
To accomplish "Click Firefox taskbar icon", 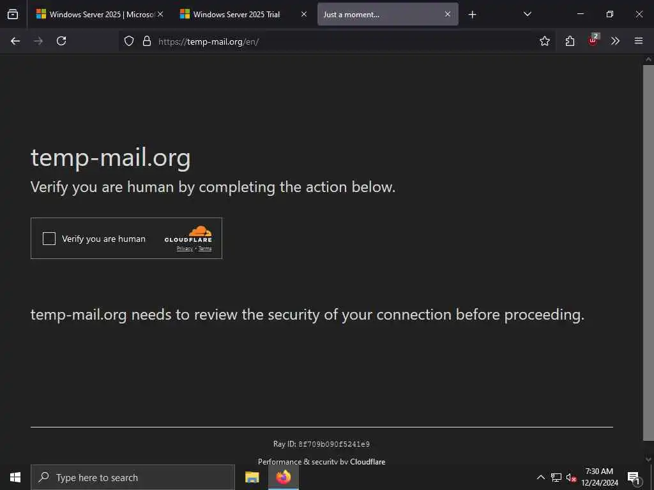I will coord(283,477).
